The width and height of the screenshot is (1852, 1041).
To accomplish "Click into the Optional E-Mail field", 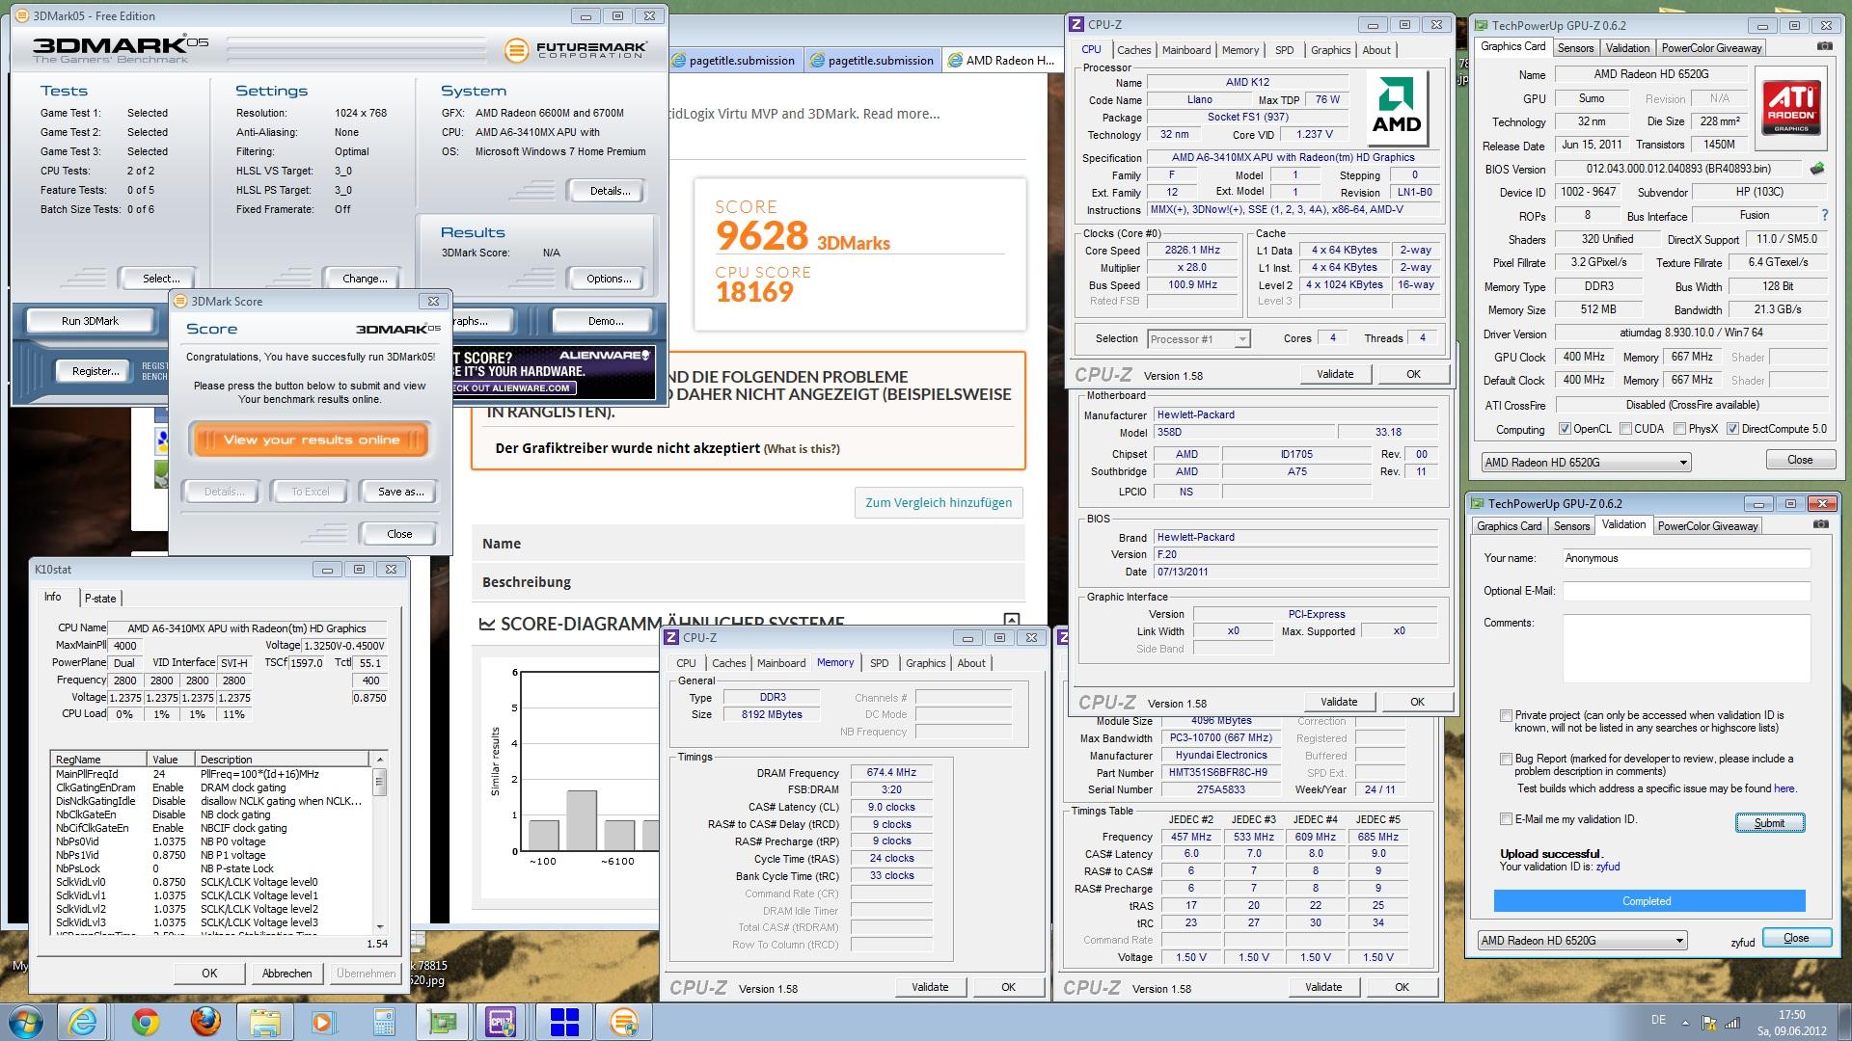I will pyautogui.click(x=1686, y=591).
